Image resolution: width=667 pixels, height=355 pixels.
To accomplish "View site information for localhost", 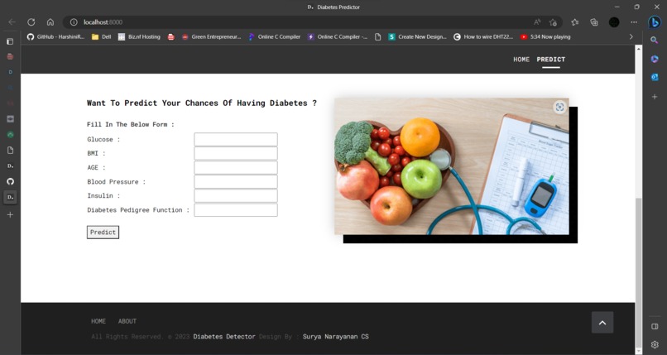I will 74,22.
